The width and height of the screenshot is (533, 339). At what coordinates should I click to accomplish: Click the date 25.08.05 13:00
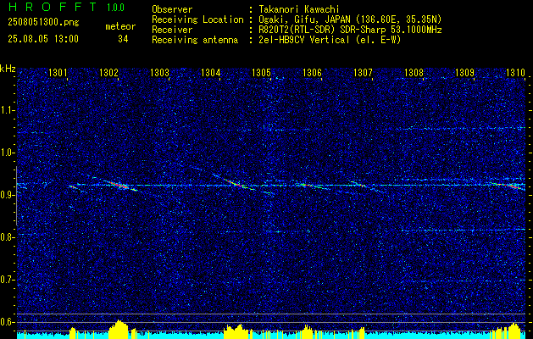coord(43,39)
